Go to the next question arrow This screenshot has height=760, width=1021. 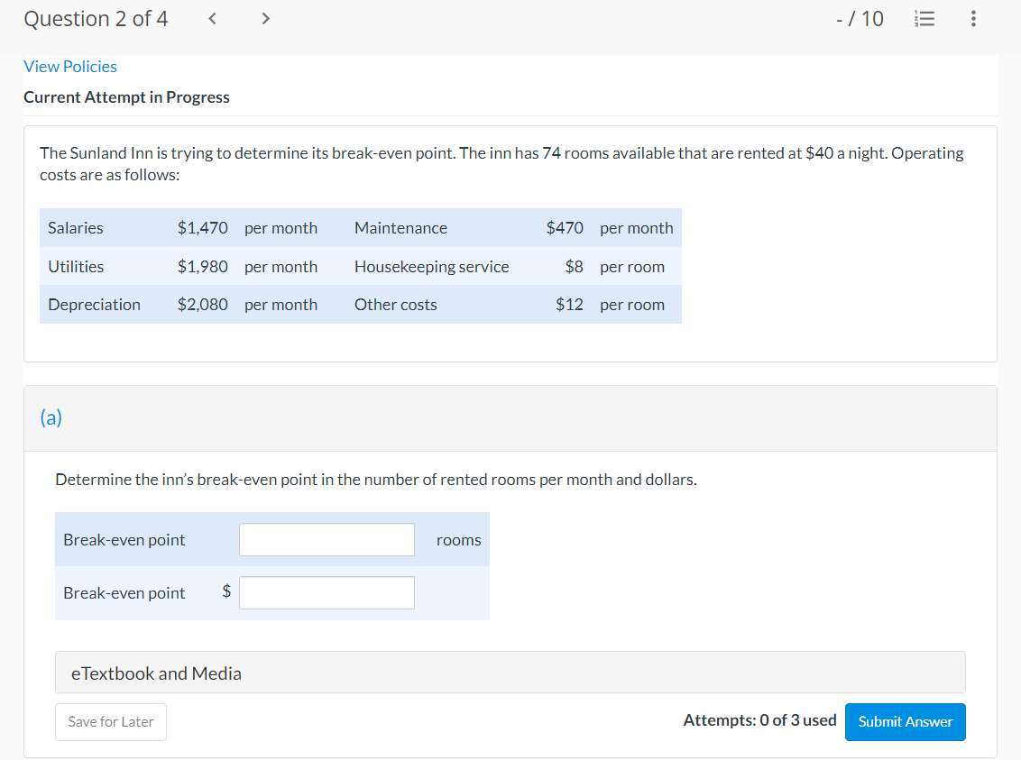click(265, 19)
